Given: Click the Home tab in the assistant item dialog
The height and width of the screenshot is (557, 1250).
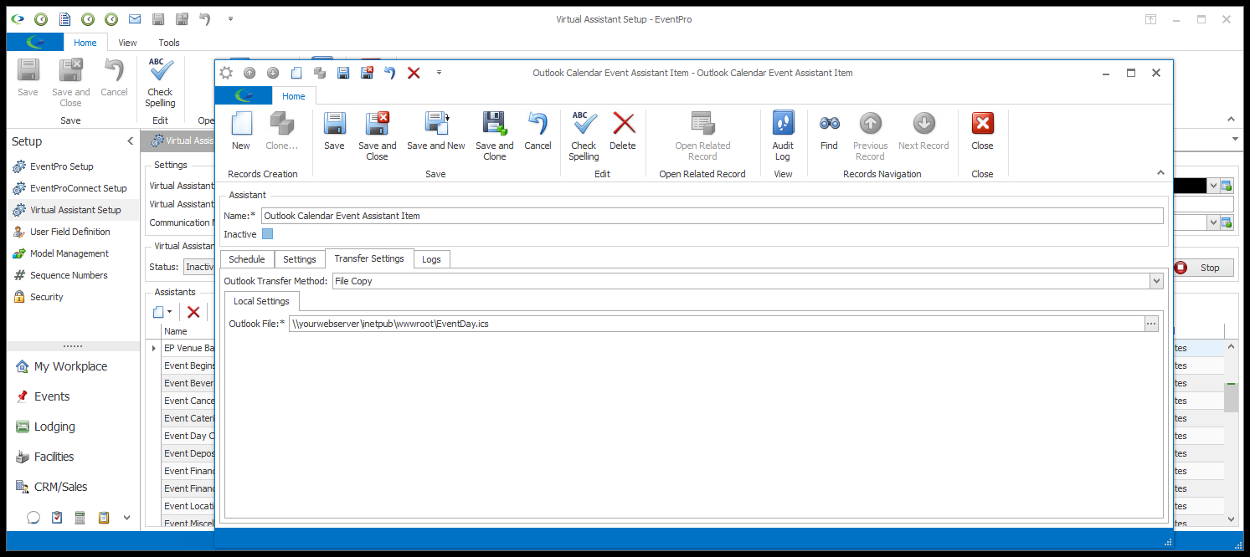Looking at the screenshot, I should coord(294,96).
